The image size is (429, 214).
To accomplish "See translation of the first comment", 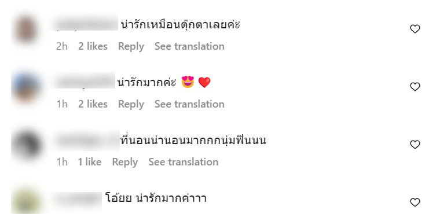I will pos(189,46).
